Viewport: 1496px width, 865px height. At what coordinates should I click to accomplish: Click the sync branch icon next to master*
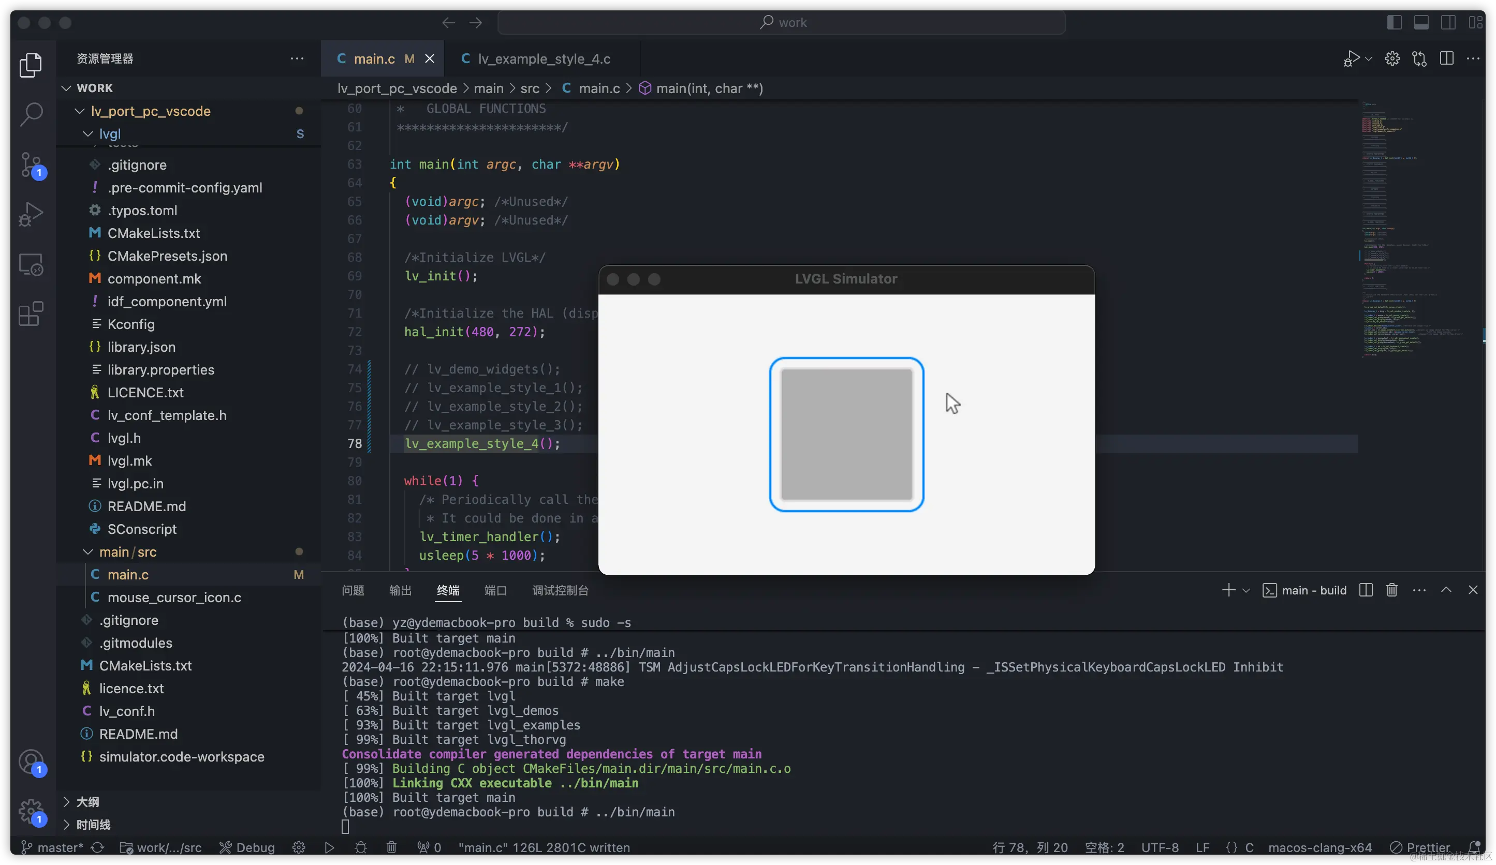pyautogui.click(x=97, y=847)
